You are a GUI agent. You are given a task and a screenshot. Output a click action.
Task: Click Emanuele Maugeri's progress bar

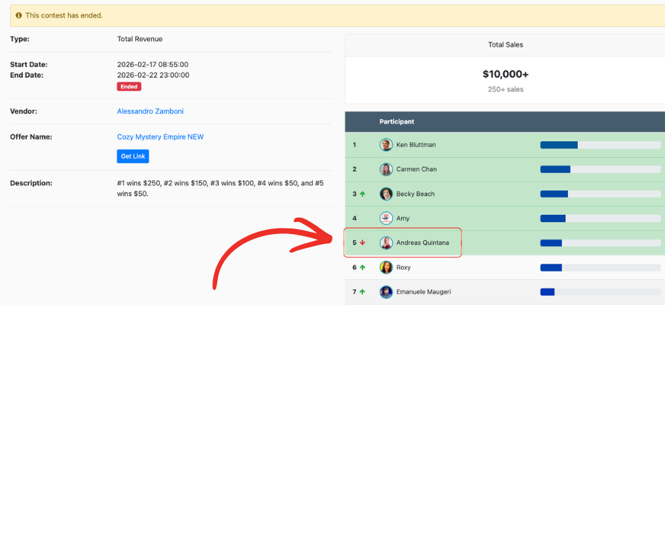[600, 292]
